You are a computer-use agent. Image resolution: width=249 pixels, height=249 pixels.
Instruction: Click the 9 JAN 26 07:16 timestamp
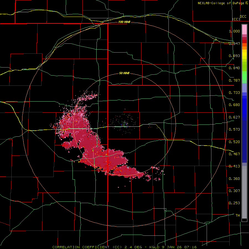(x=180, y=247)
